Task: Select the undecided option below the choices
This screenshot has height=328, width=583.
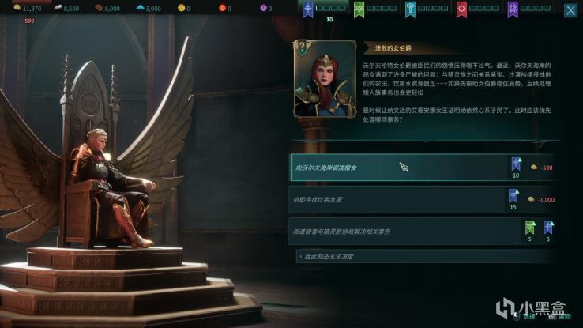Action: click(426, 256)
